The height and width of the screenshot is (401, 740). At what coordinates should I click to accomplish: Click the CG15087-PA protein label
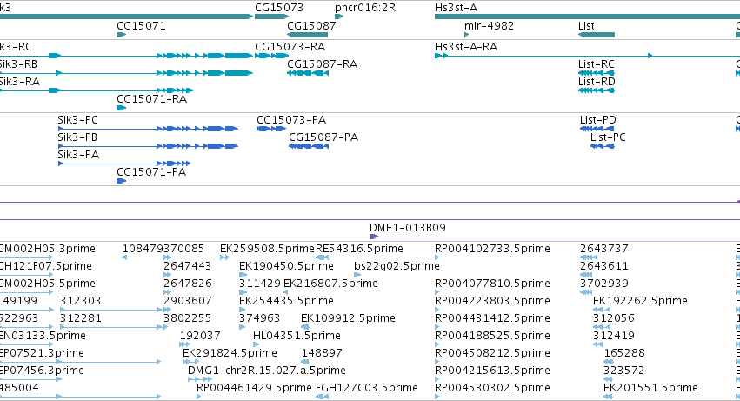323,137
